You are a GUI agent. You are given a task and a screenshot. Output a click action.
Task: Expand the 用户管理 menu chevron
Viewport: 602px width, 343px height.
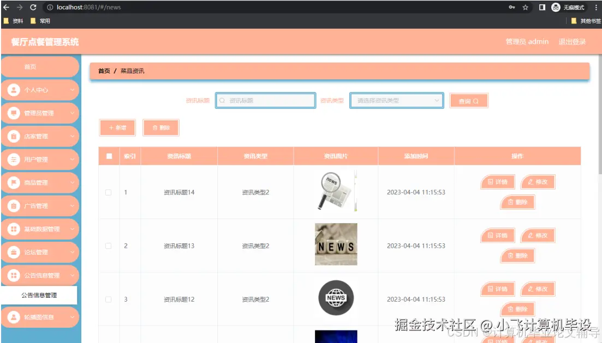(72, 159)
